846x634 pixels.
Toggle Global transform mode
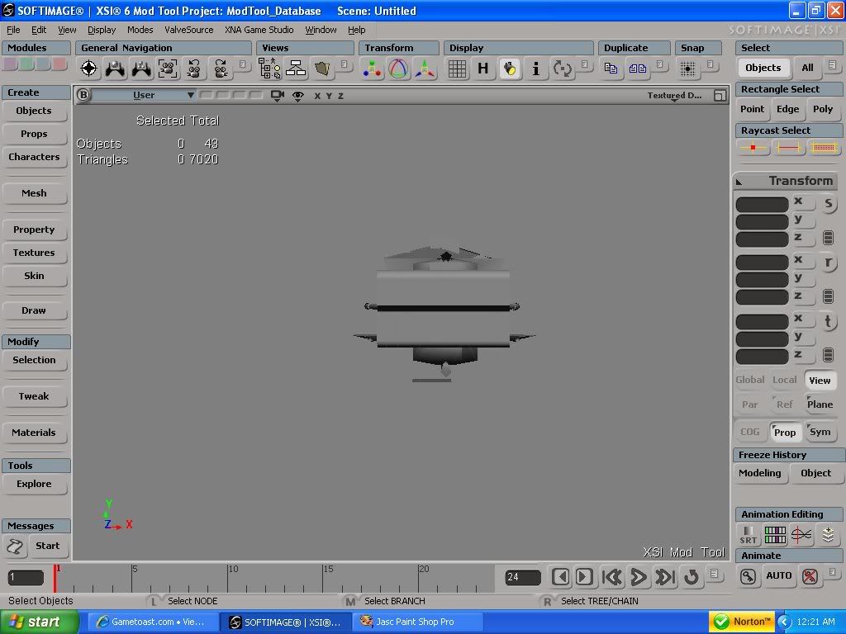coord(750,380)
